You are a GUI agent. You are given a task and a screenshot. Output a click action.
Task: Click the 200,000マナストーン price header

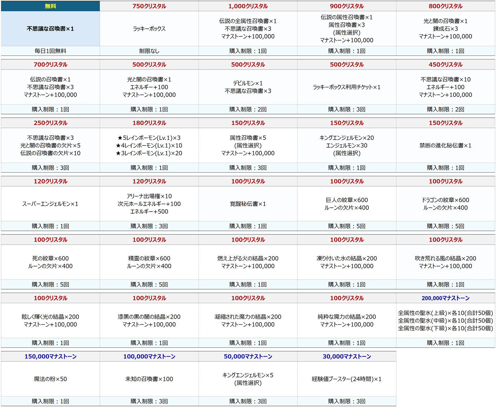[445, 298]
